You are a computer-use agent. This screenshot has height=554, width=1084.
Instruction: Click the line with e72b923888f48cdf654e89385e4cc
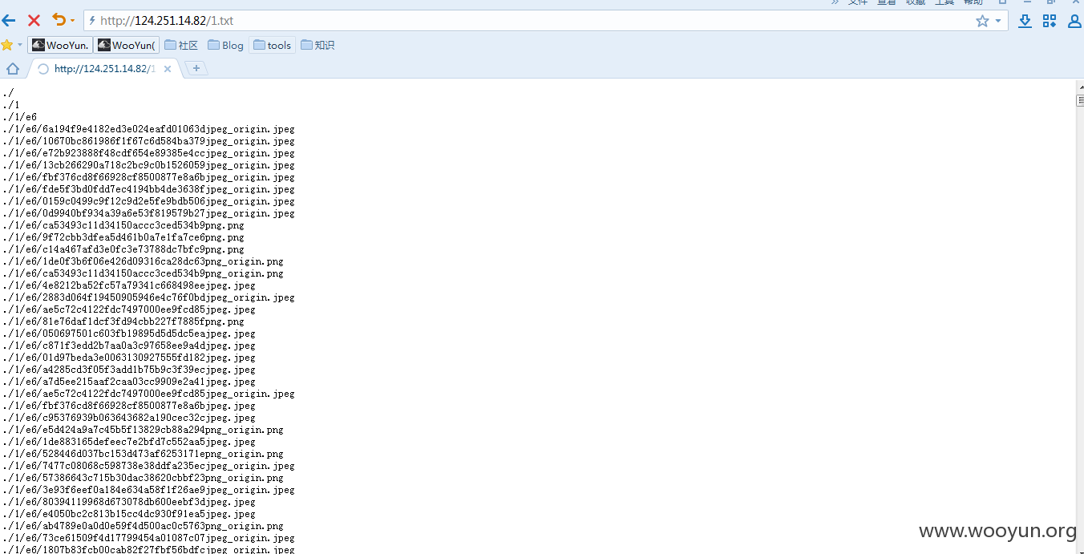click(148, 153)
